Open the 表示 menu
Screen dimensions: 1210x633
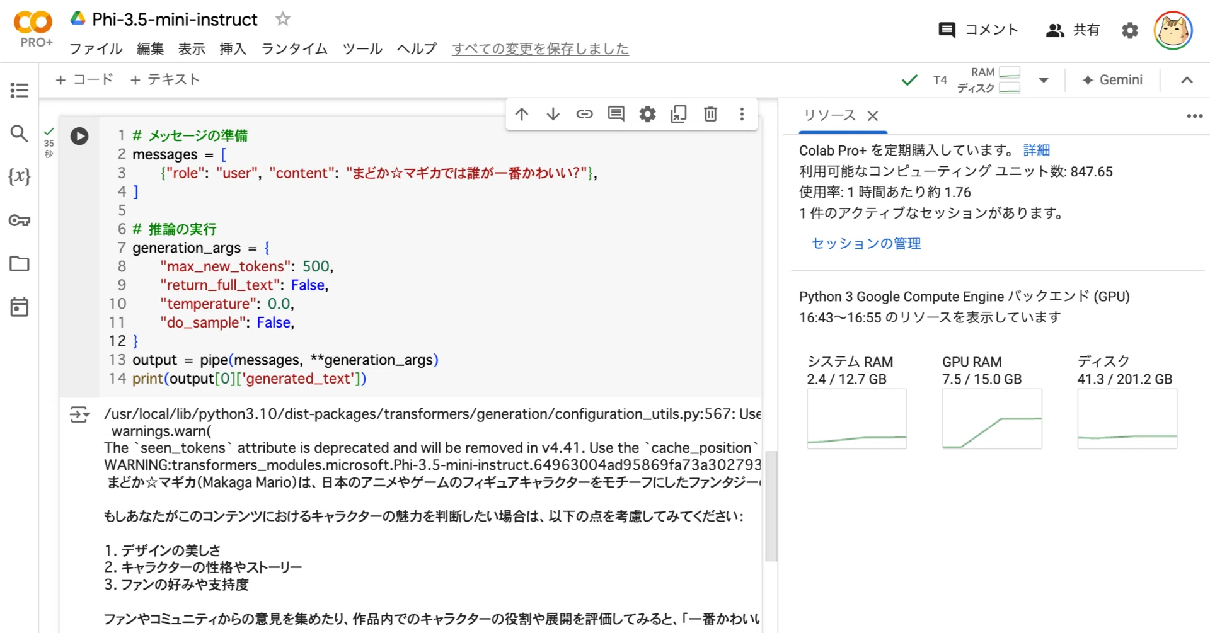[x=192, y=48]
